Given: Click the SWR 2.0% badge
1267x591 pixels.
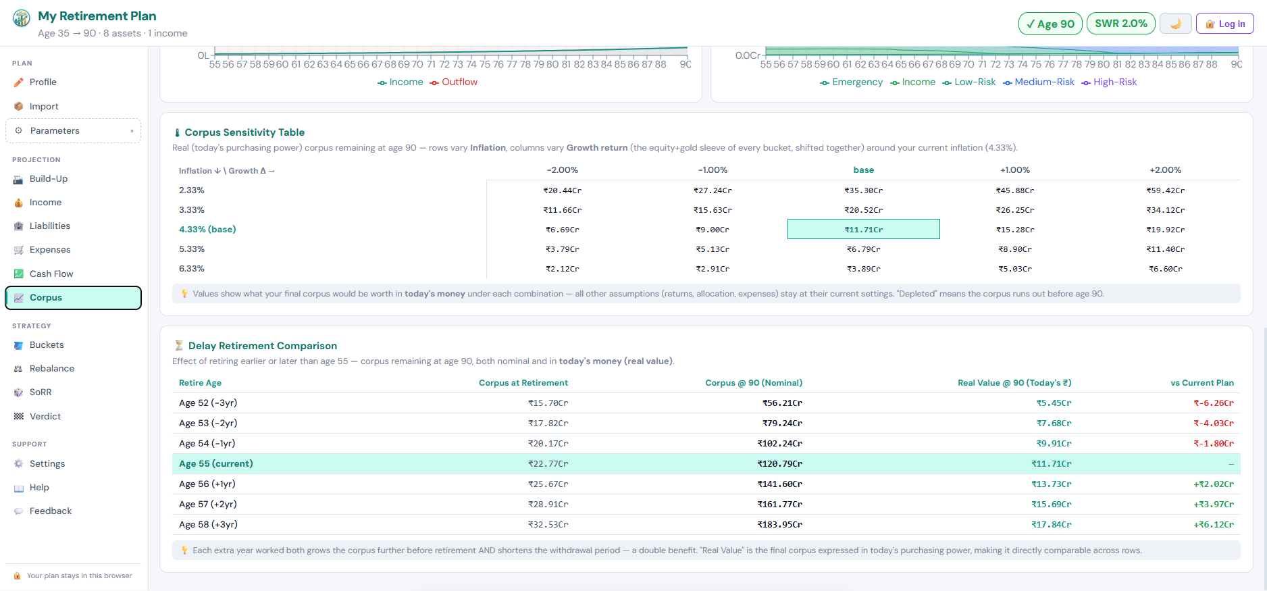Looking at the screenshot, I should tap(1121, 24).
